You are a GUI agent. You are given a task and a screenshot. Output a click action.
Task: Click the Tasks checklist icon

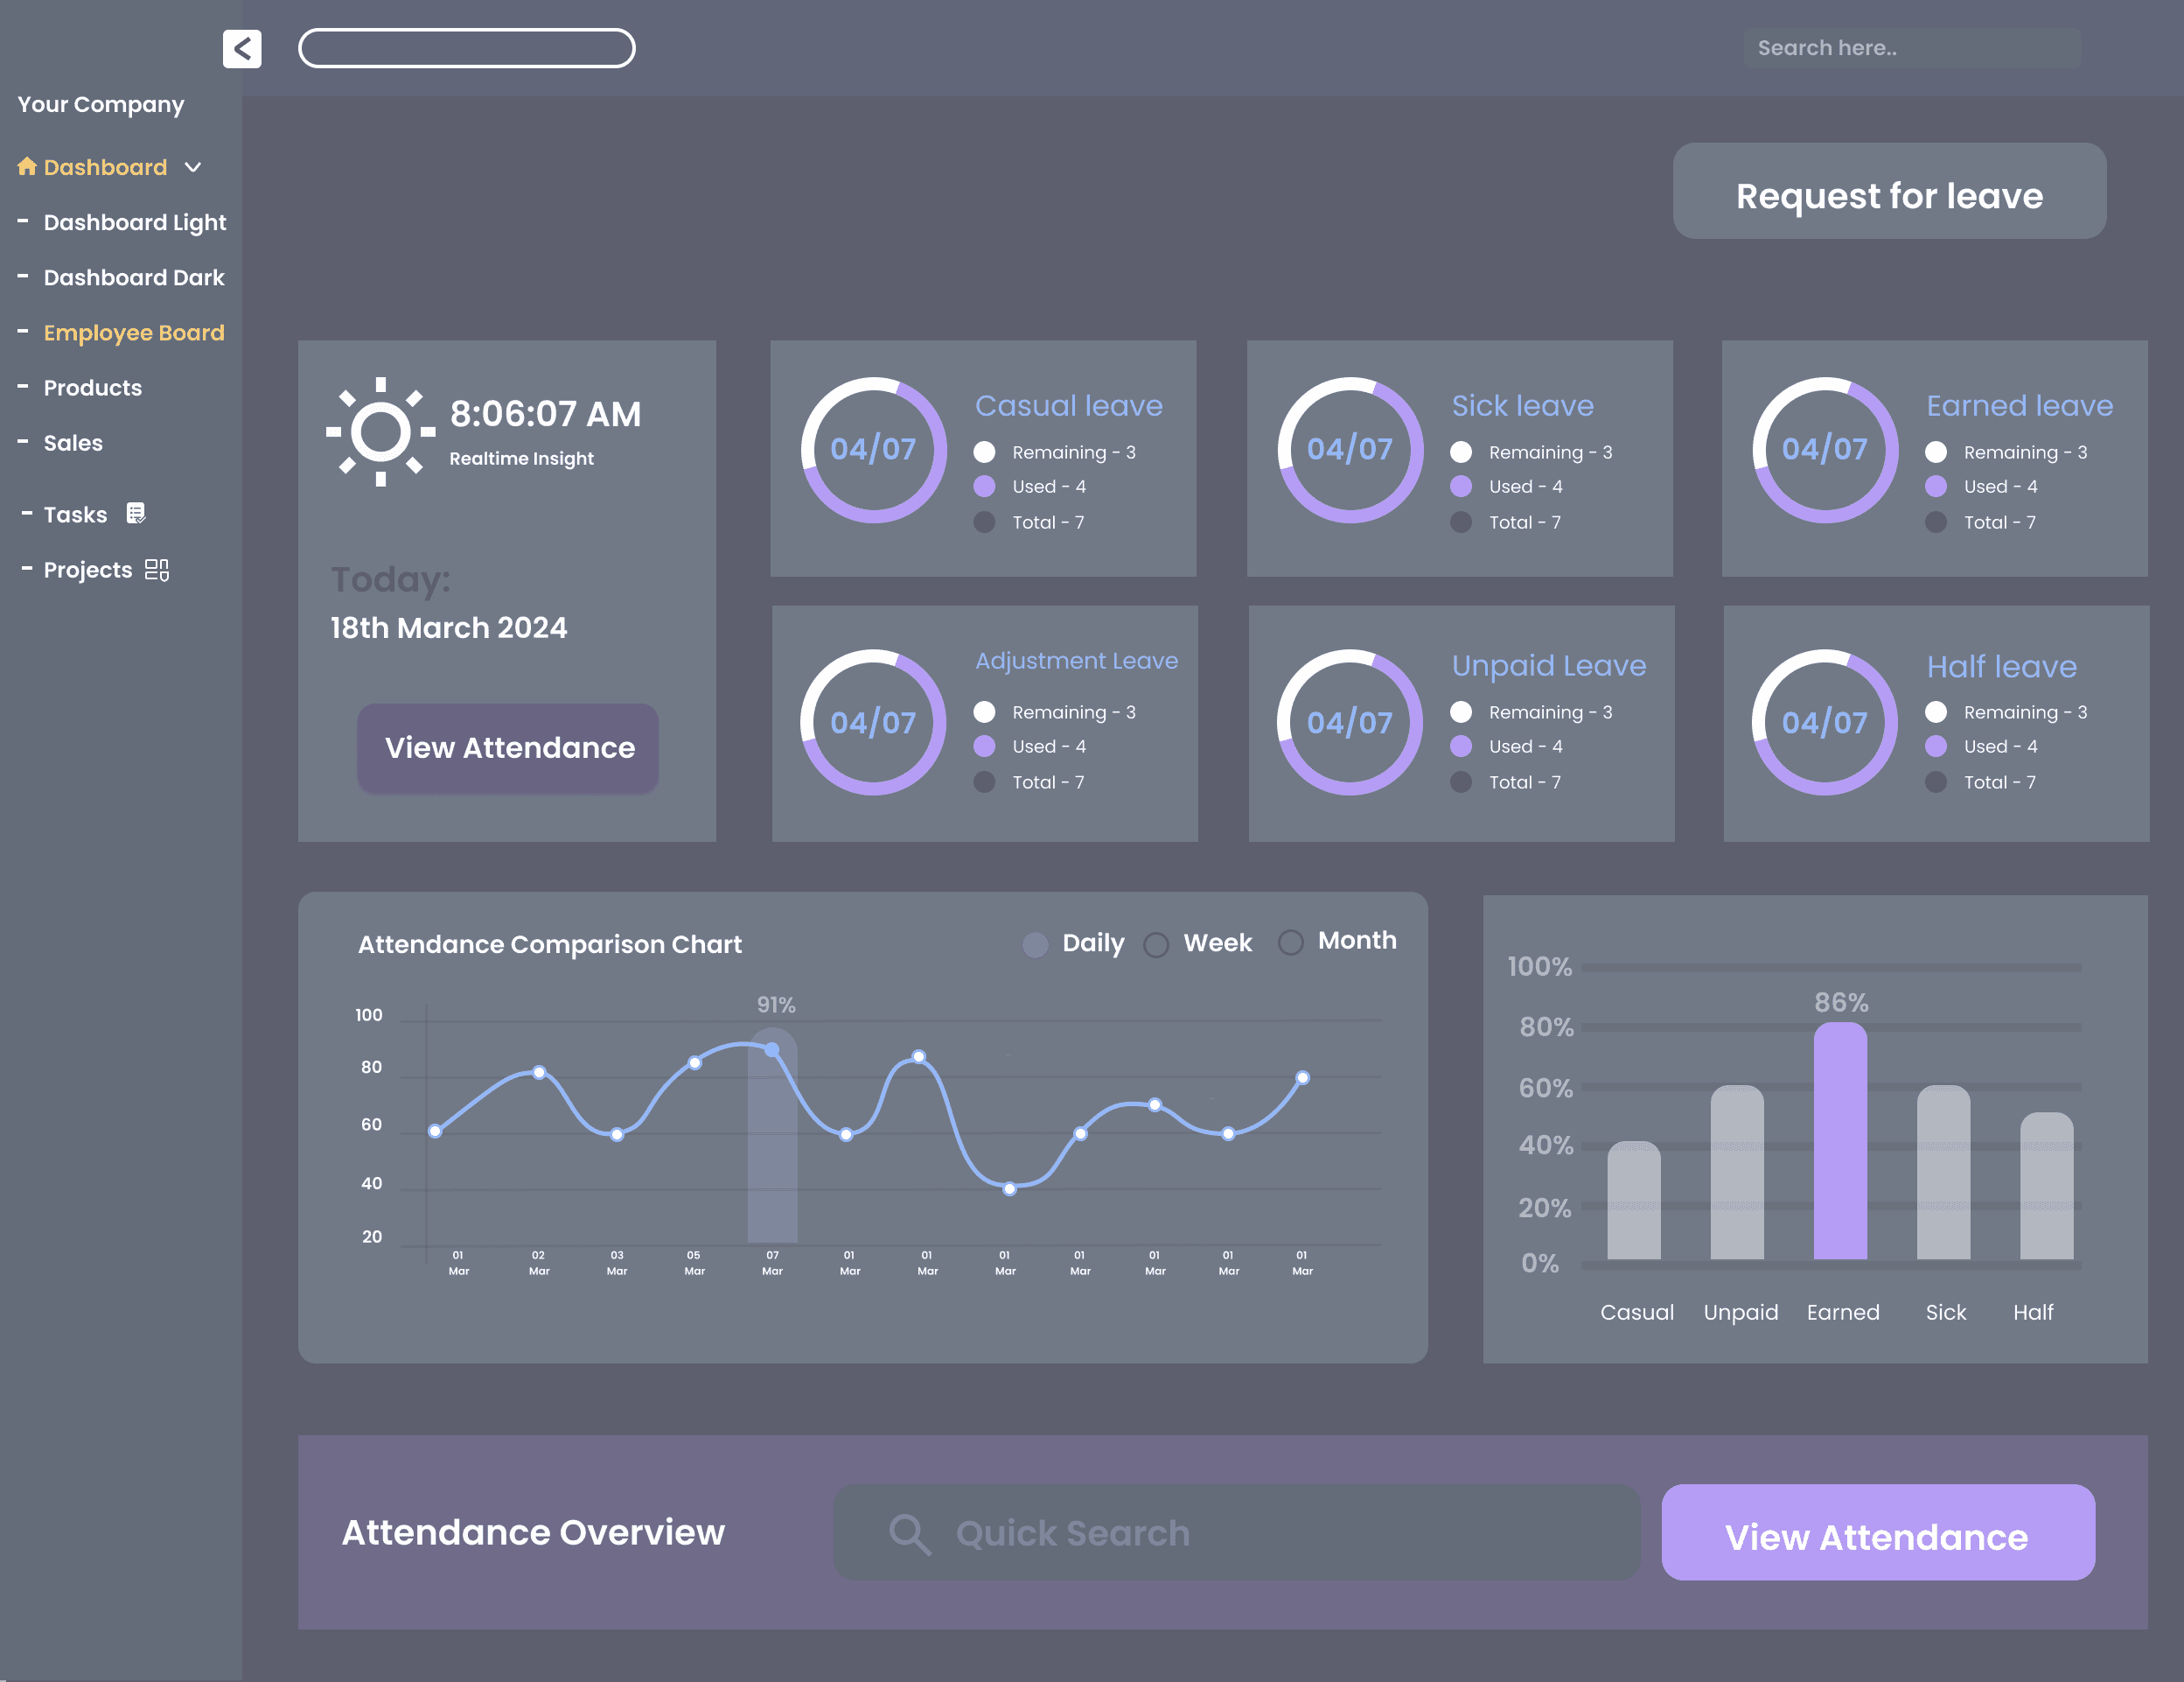pyautogui.click(x=136, y=514)
